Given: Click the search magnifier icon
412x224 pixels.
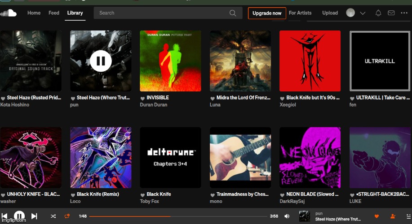Looking at the screenshot, I should (233, 13).
